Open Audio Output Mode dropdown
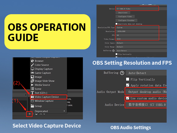The image size is (177, 133). [x=146, y=92]
